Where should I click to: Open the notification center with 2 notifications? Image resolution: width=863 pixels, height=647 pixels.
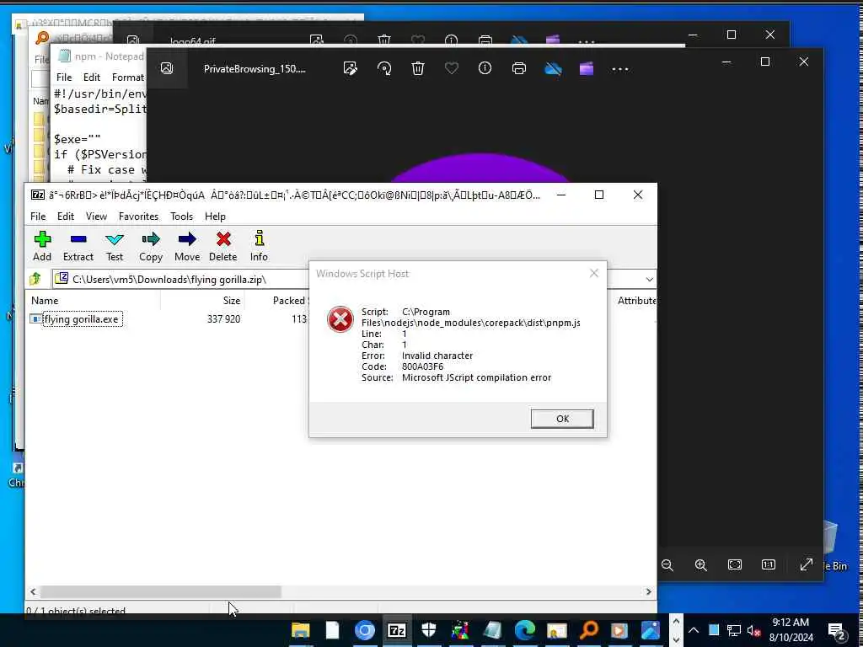pos(837,630)
